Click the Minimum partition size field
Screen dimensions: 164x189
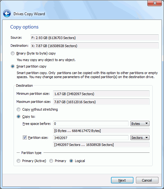click(101, 94)
